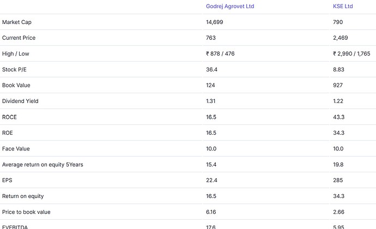
Task: Select the Dividend Yield row label
Action: pos(20,101)
